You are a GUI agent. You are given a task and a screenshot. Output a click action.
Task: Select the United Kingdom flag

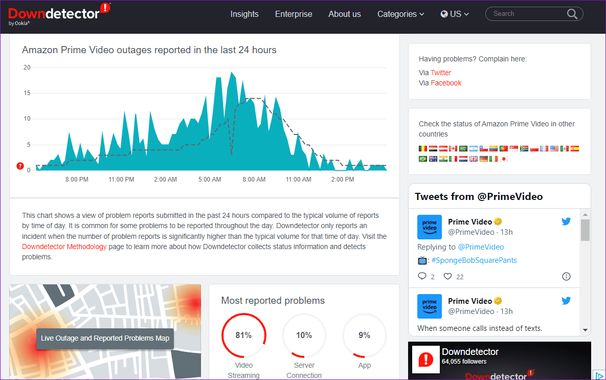[474, 159]
